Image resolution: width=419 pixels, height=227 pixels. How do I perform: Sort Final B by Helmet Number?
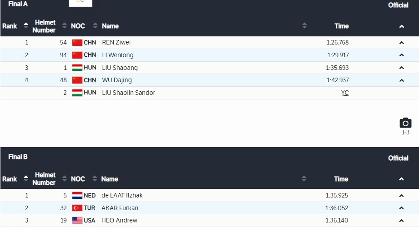tap(64, 179)
